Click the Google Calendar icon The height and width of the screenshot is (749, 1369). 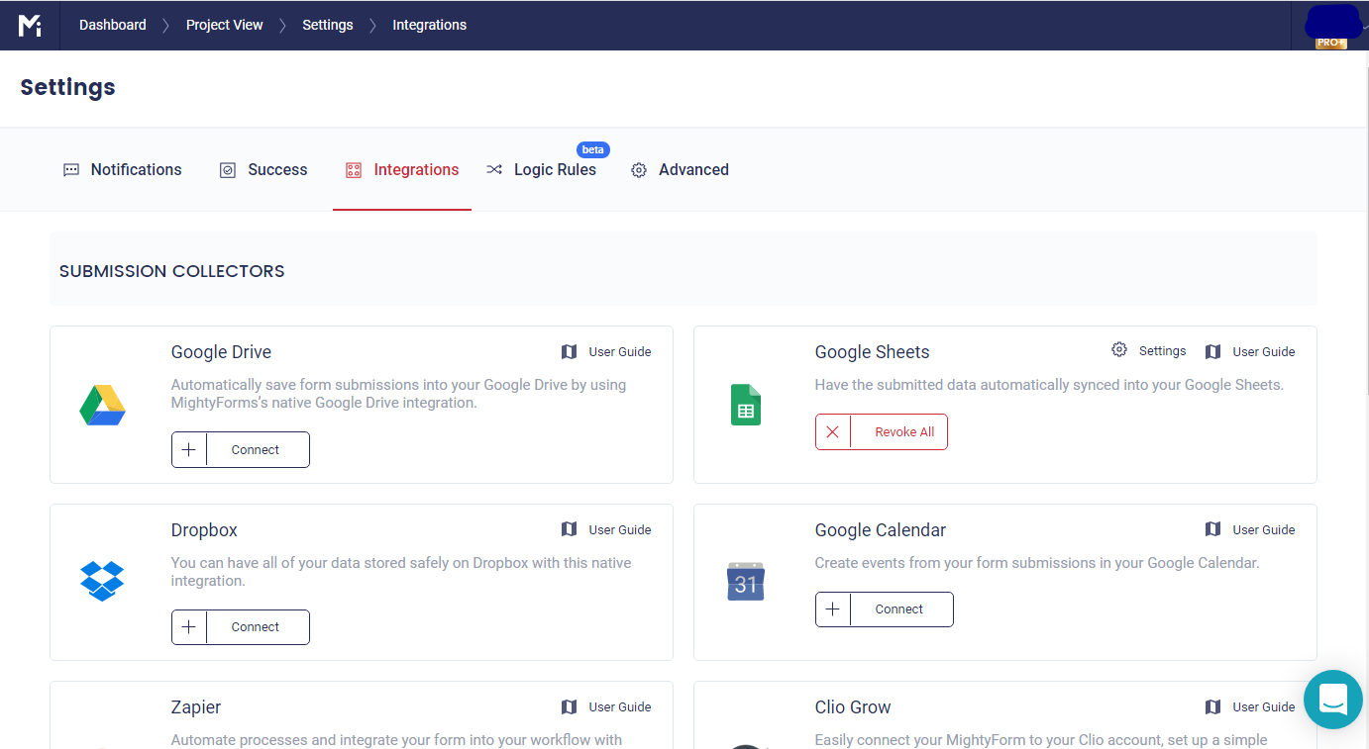click(x=745, y=582)
